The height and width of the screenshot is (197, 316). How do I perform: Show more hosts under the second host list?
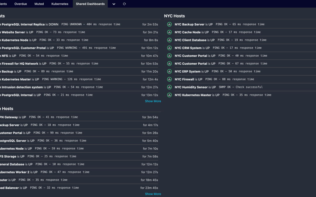tap(153, 194)
